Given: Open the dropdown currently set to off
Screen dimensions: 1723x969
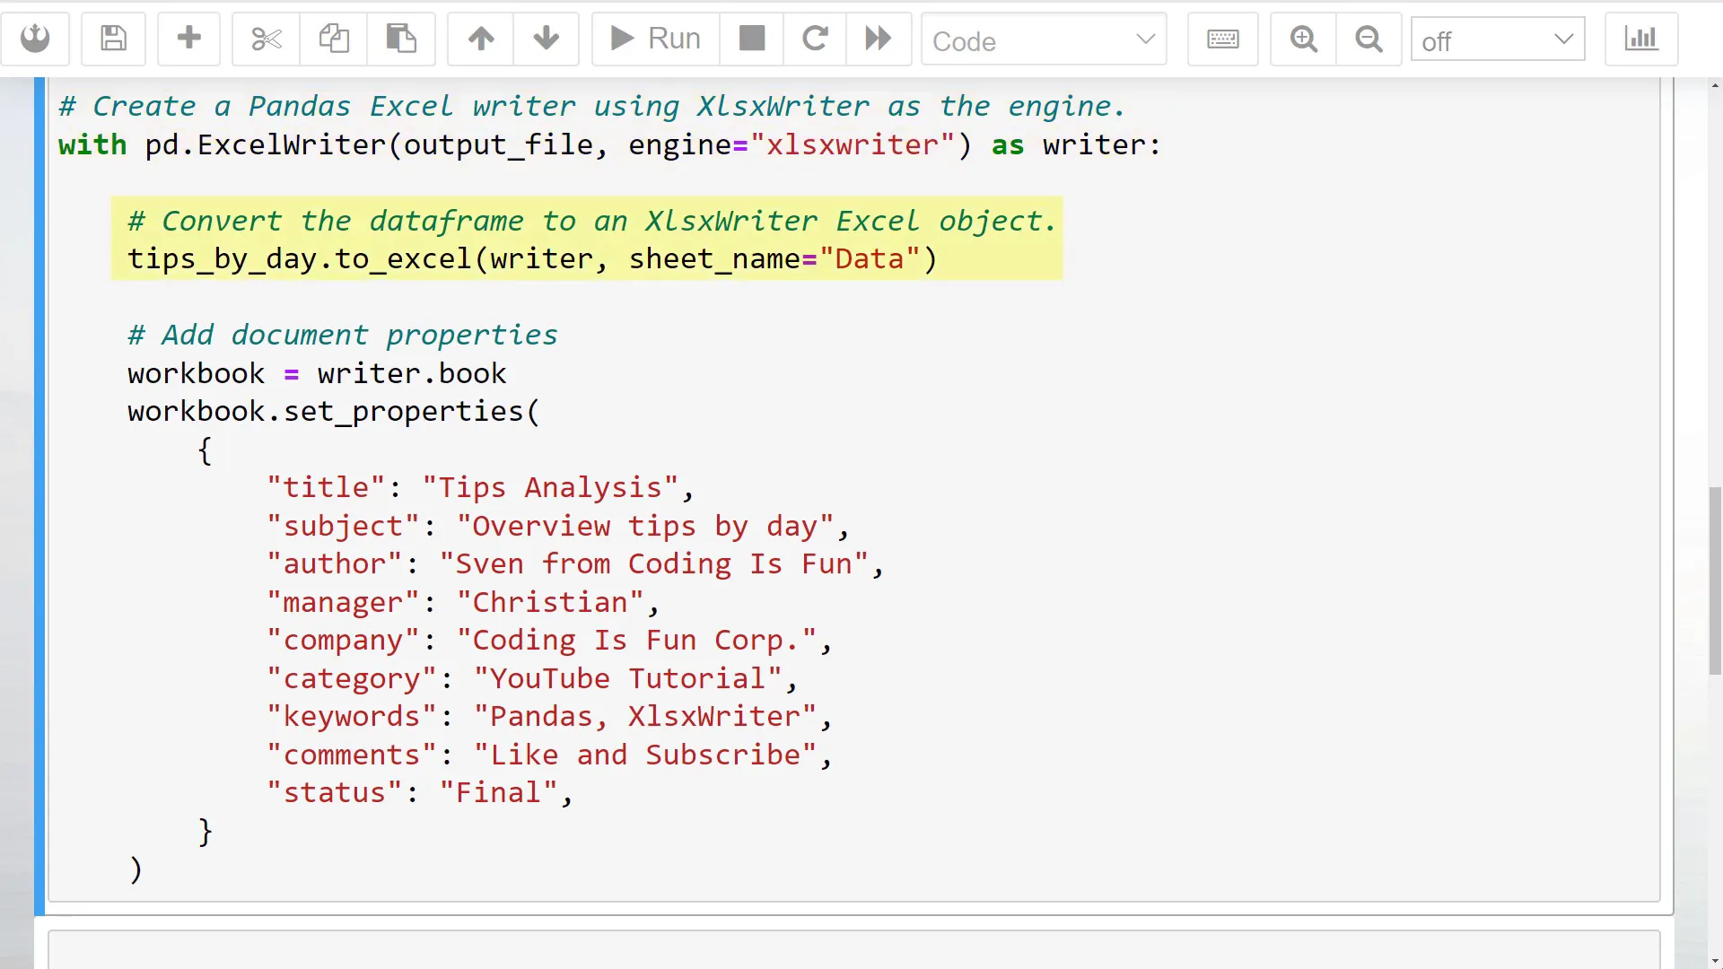Looking at the screenshot, I should point(1497,39).
